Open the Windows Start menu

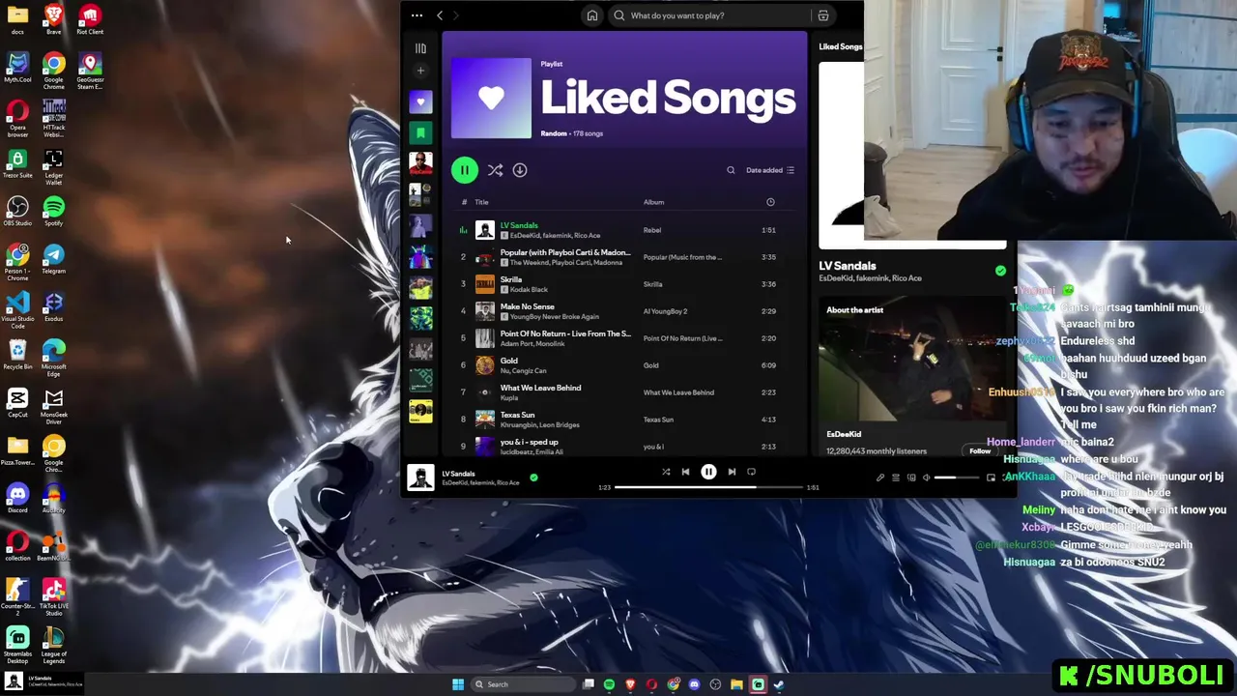point(458,684)
